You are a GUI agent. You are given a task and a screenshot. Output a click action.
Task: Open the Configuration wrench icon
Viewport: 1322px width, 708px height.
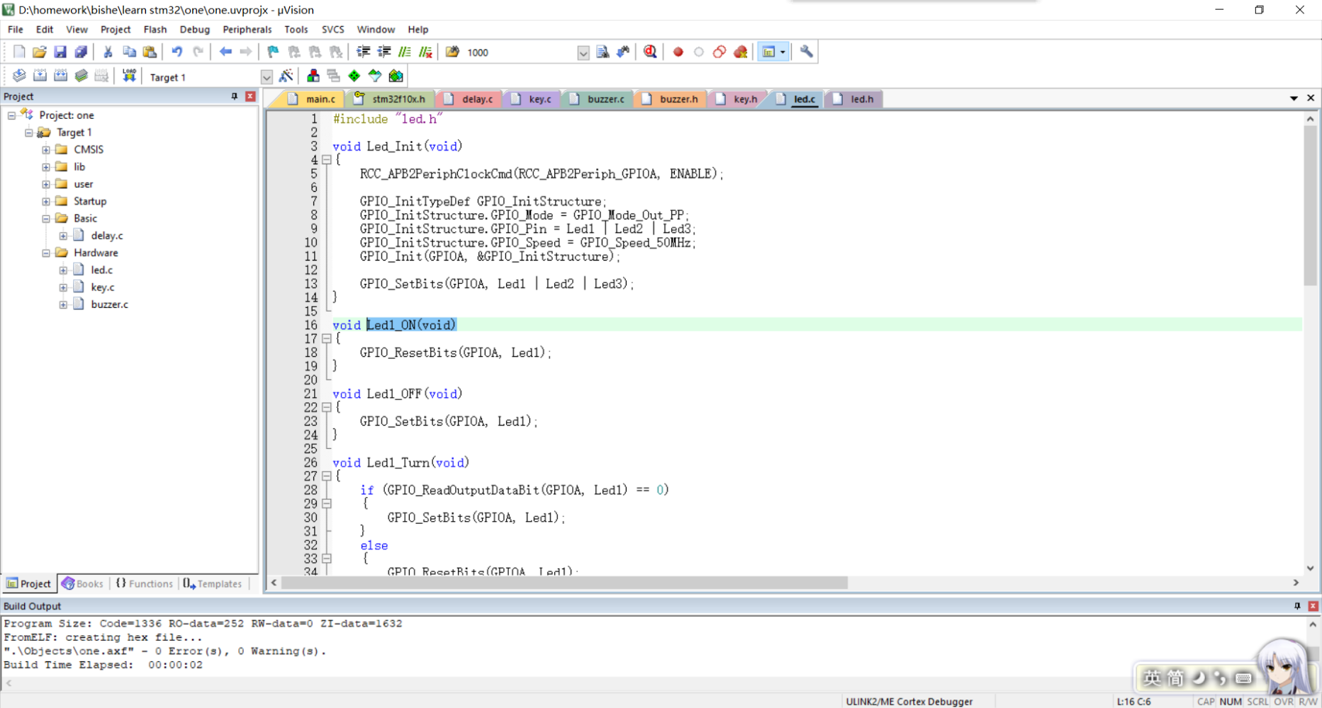tap(806, 52)
